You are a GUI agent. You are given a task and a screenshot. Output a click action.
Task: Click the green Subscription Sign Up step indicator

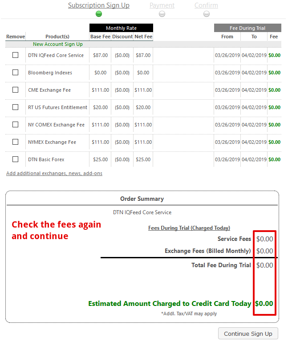99,14
